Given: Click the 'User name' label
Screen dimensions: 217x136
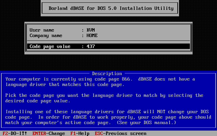Looking at the screenshot, I should [42, 30].
